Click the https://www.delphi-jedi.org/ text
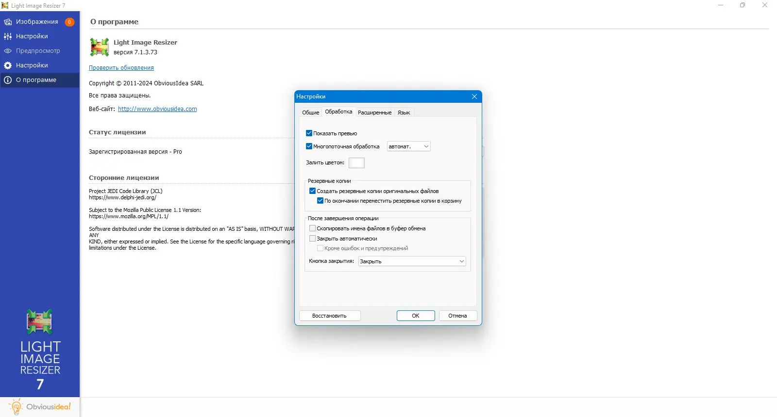Image resolution: width=777 pixels, height=417 pixels. tap(122, 197)
